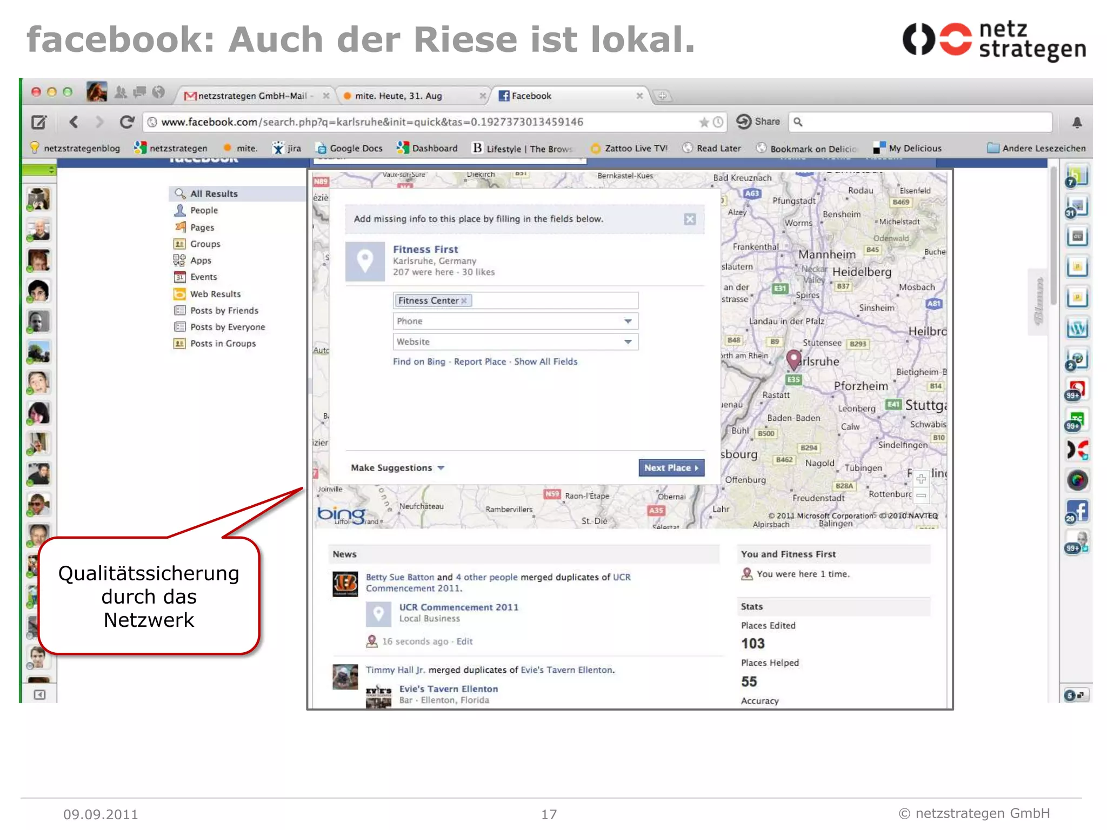This screenshot has height=830, width=1107.
Task: Open the Zattoo Live TV! bookmark
Action: pyautogui.click(x=629, y=148)
